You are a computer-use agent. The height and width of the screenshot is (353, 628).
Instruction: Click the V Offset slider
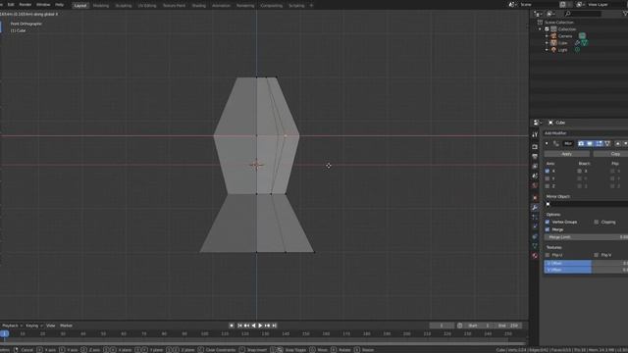coord(586,270)
